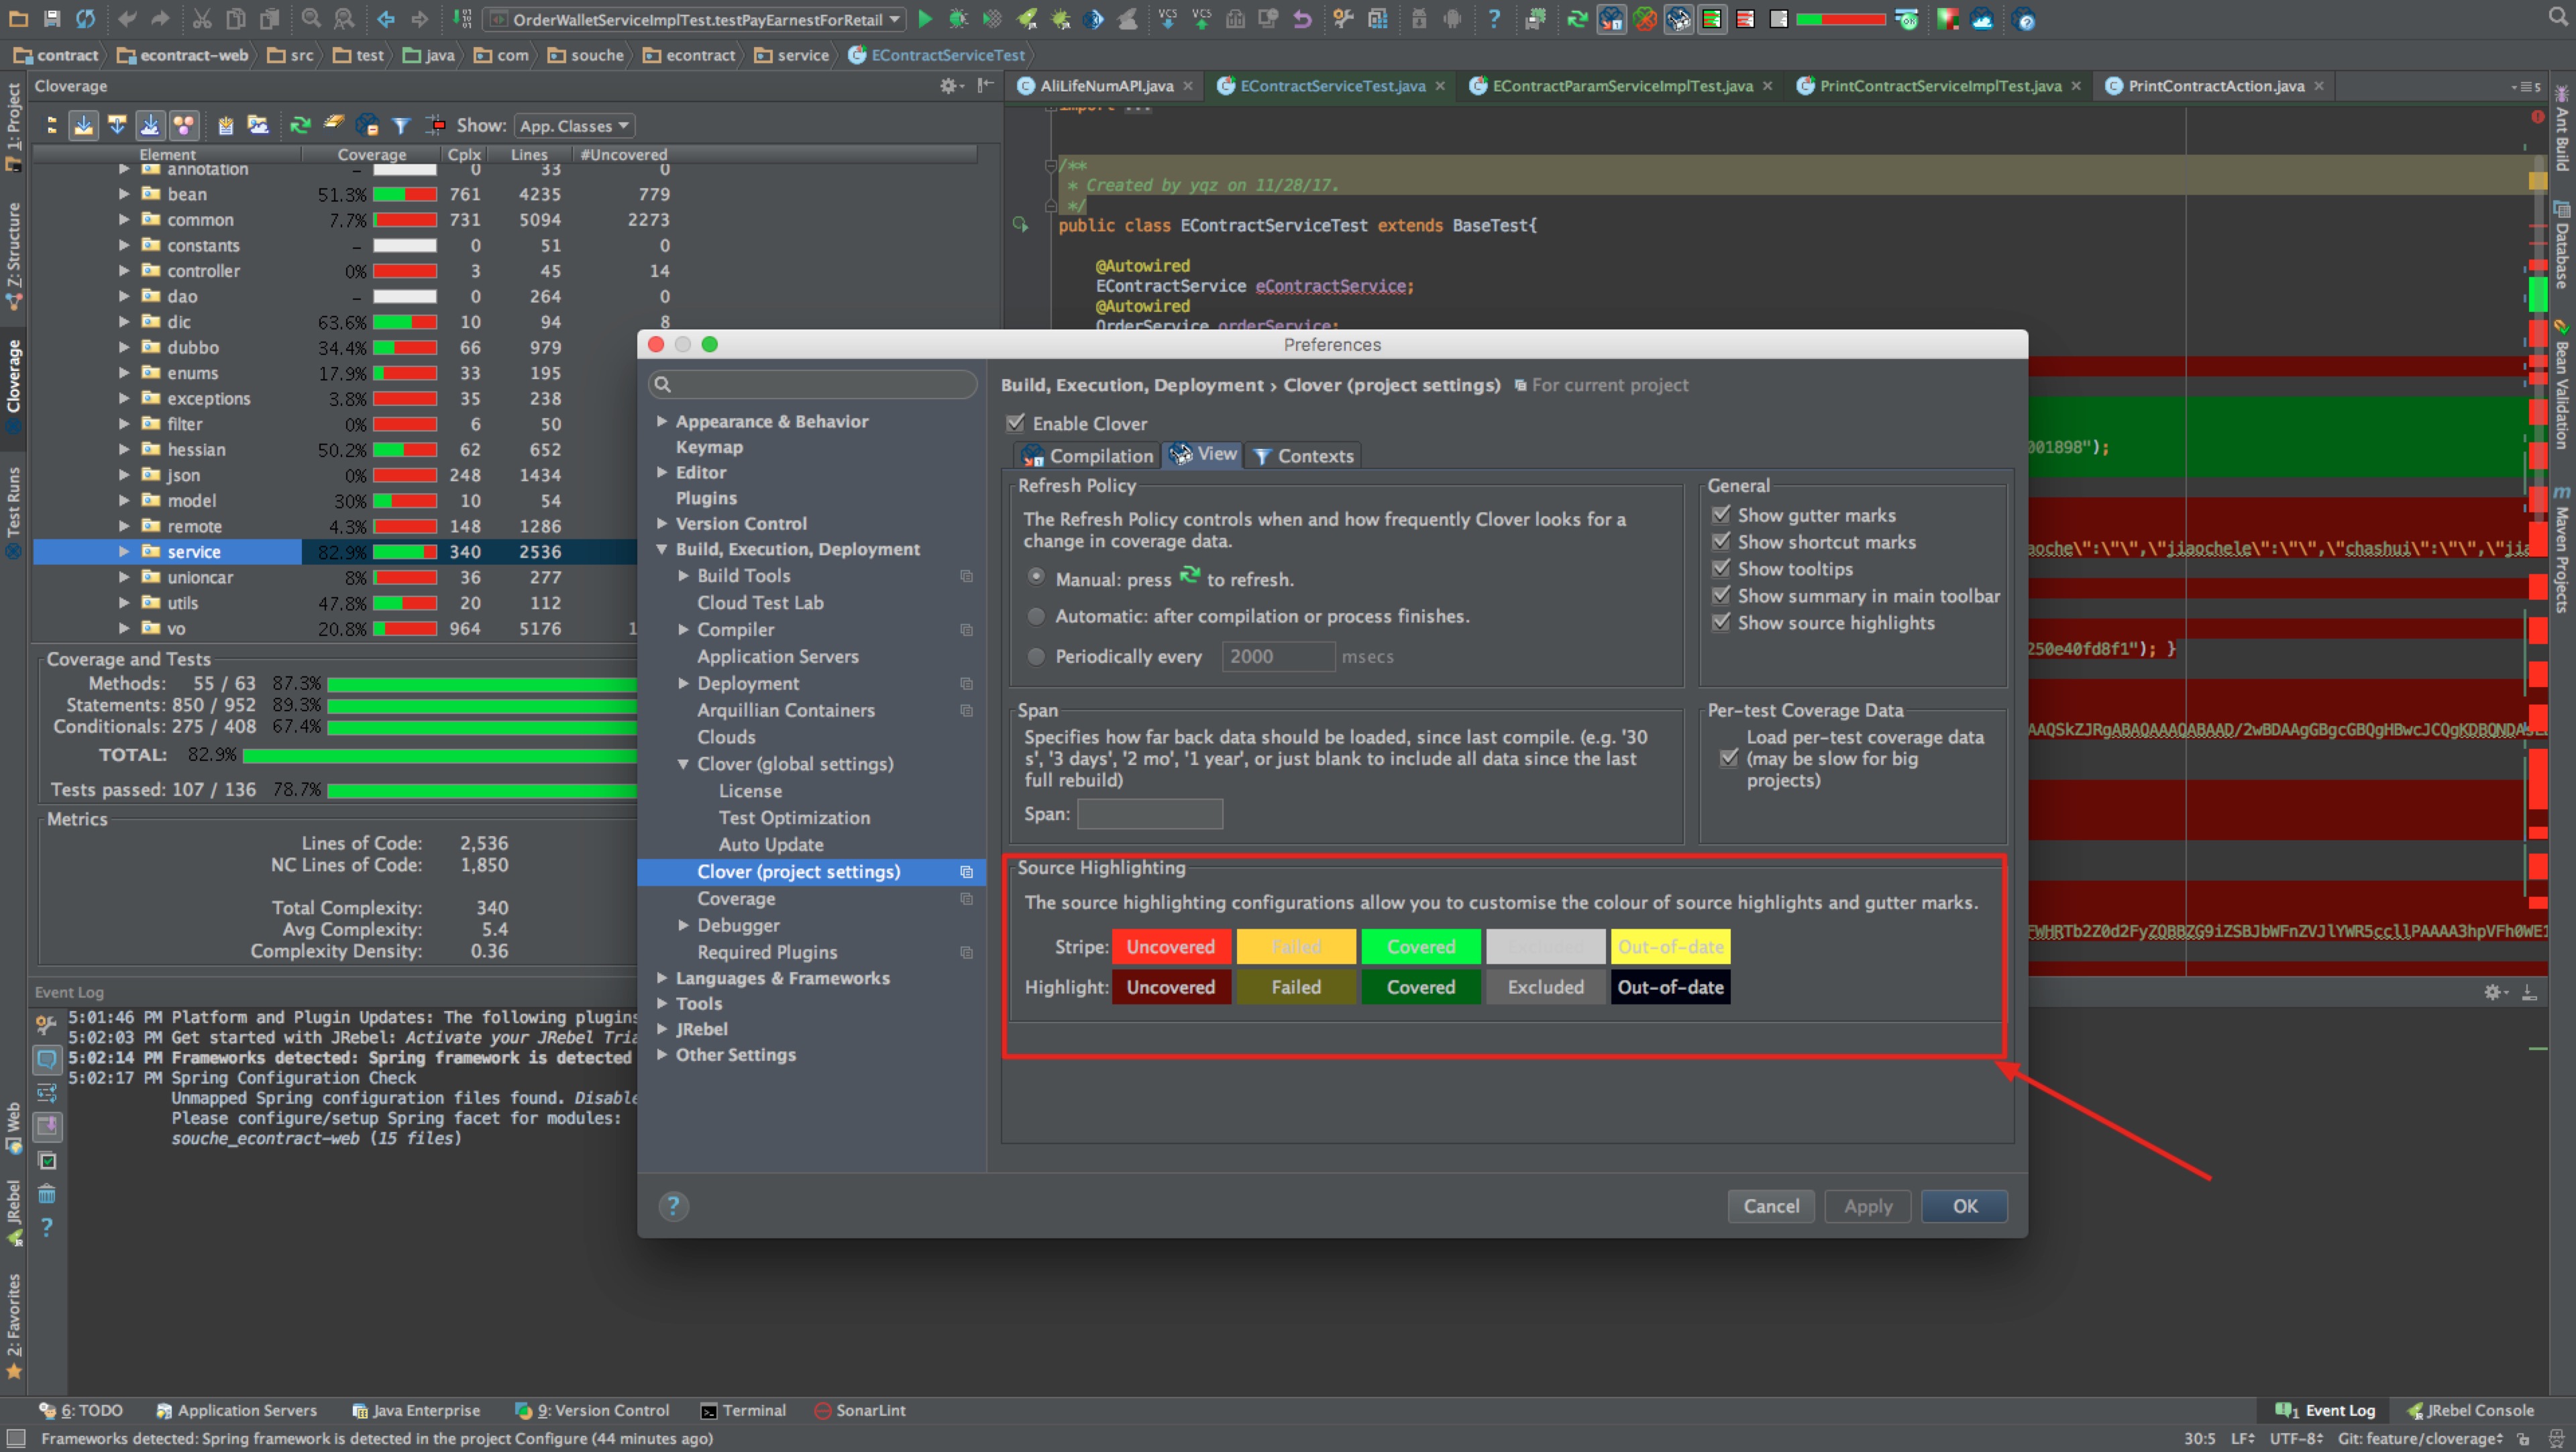Open the Show: App. Classes dropdown
The height and width of the screenshot is (1452, 2576).
tap(575, 126)
